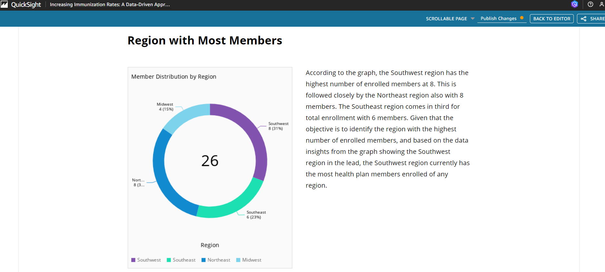Click the SHARE button
This screenshot has height=272, width=605.
(592, 19)
